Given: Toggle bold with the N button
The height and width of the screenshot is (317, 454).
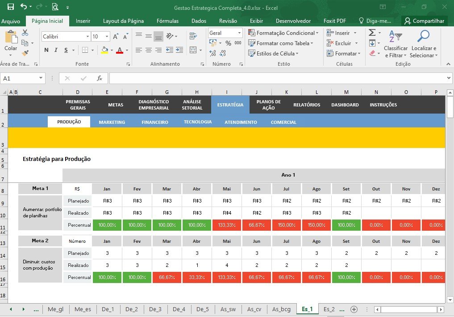Looking at the screenshot, I should (46, 50).
